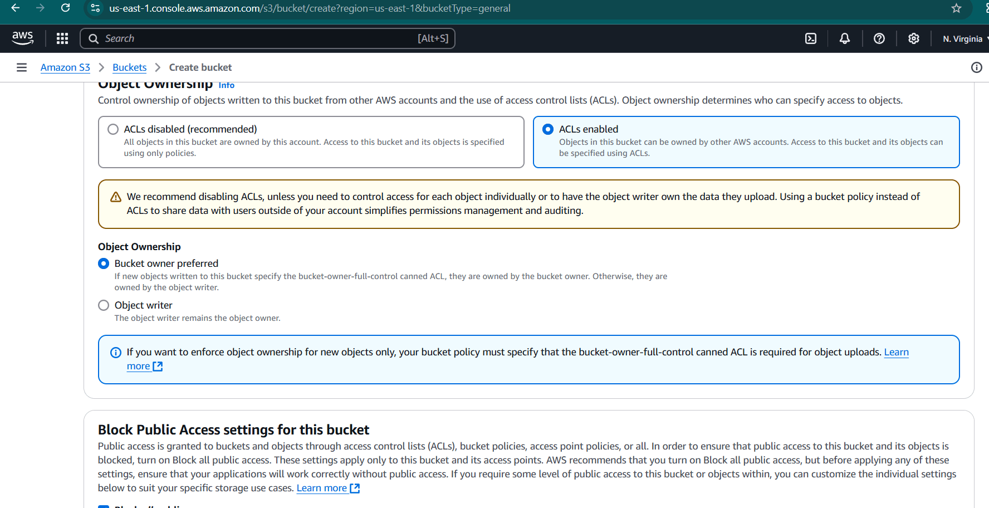The width and height of the screenshot is (989, 508).
Task: Open the info panel icon
Action: click(x=976, y=67)
